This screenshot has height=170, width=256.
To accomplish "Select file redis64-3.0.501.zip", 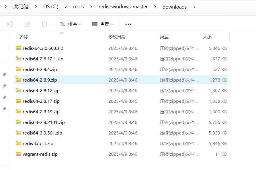I will 121,133.
